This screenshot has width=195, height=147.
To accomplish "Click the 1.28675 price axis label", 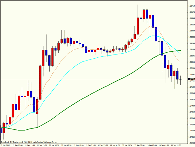I will (192, 12).
